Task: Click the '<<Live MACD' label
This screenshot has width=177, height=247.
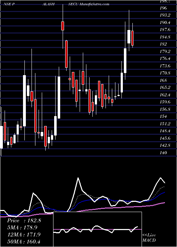Action: (x=149, y=237)
